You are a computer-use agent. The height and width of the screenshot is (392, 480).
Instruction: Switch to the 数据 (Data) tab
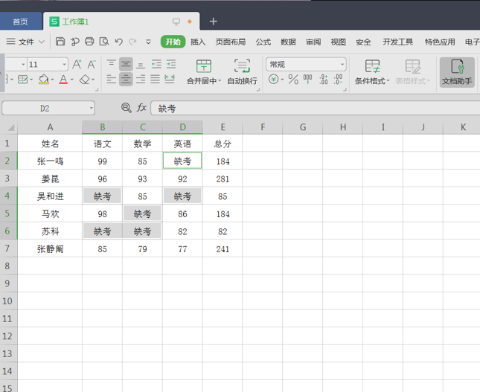coord(288,42)
